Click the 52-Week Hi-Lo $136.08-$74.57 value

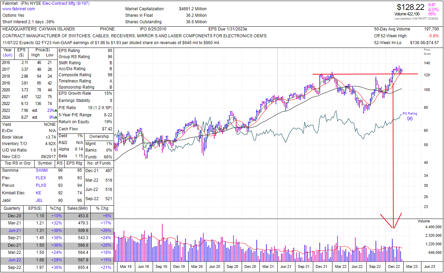click(424, 43)
